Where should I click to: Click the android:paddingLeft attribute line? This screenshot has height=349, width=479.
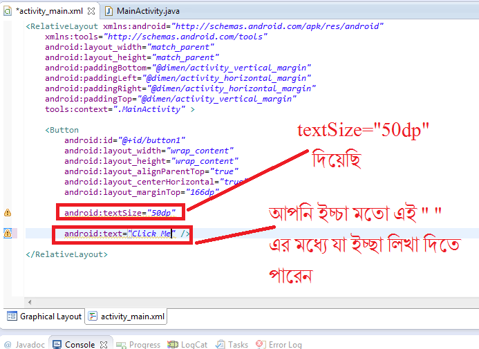coord(178,78)
